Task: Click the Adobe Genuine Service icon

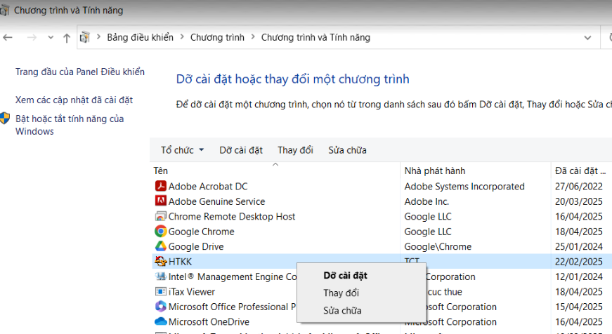Action: pos(160,201)
